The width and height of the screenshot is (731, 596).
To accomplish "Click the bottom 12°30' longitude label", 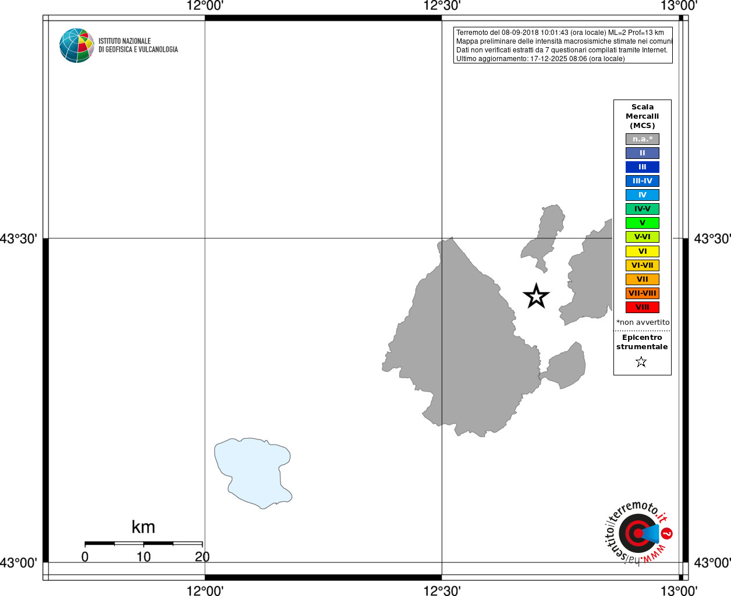I will click(442, 591).
